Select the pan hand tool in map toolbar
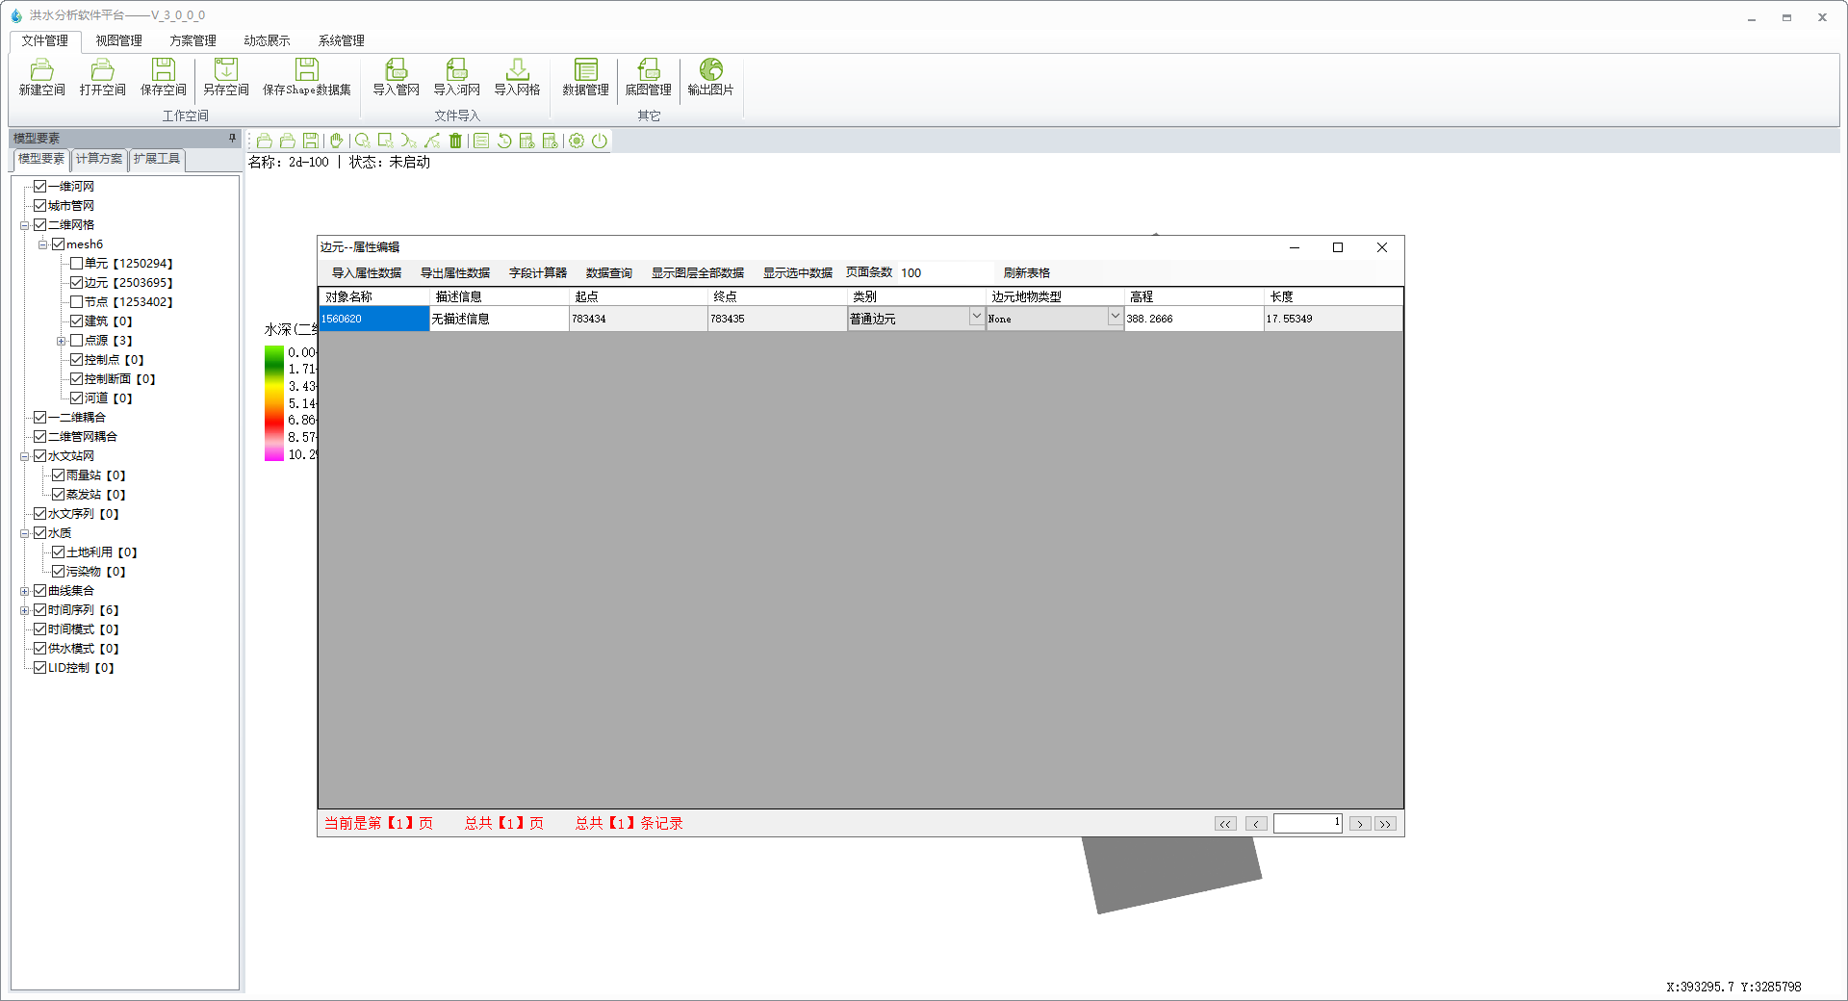 336,141
